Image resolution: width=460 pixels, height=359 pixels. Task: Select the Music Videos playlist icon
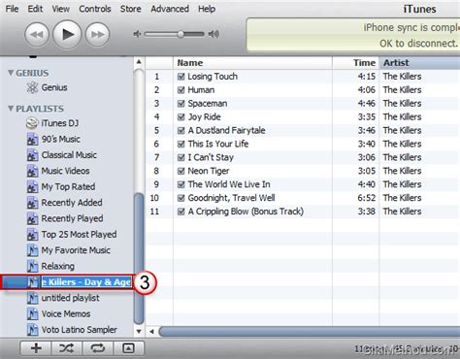32,171
